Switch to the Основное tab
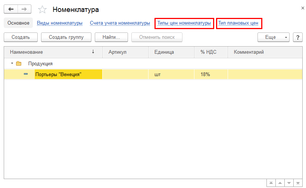The width and height of the screenshot is (306, 188). tap(18, 23)
